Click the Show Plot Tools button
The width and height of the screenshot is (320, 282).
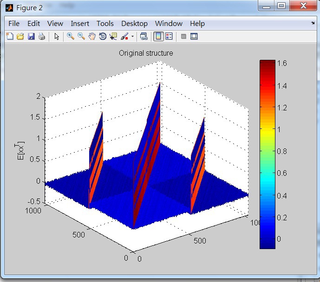click(x=194, y=36)
